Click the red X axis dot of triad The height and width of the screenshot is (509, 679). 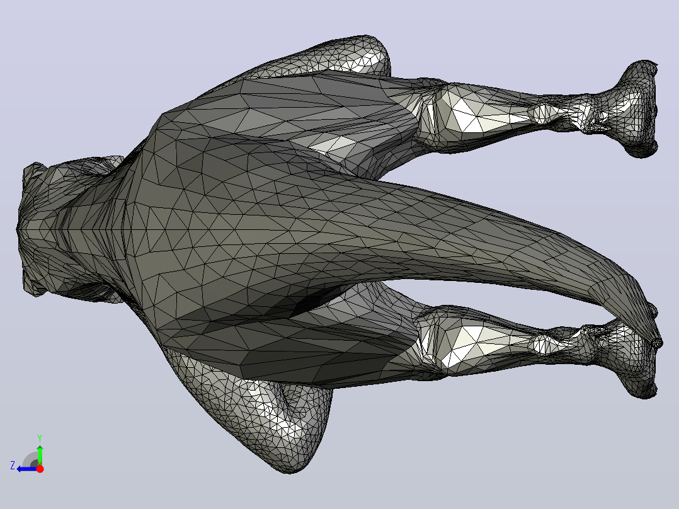click(x=40, y=469)
